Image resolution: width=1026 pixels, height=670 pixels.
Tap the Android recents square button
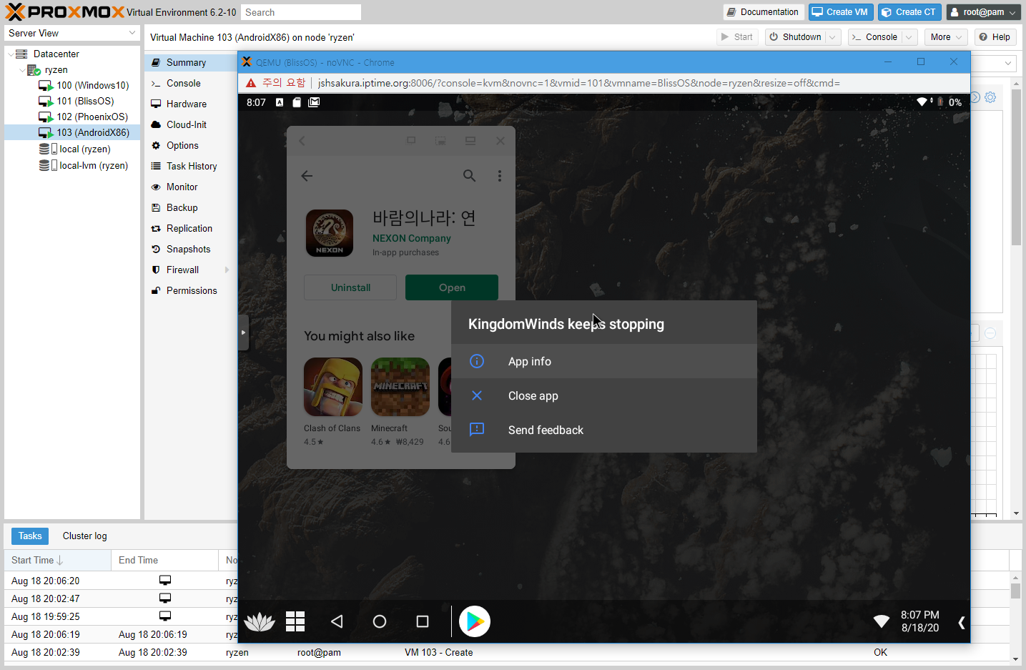[x=423, y=621]
